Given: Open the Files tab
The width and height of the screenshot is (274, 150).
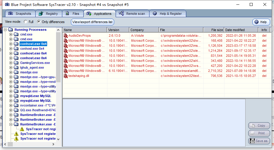Looking at the screenshot, I should pos(73,14).
